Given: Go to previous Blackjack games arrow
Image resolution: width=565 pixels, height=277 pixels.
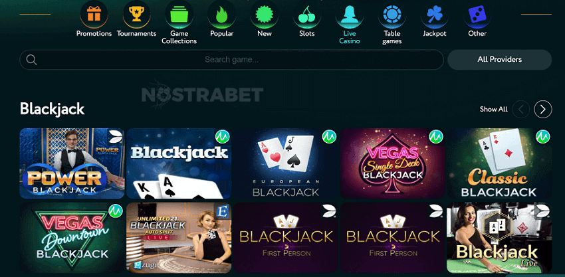Looking at the screenshot, I should pyautogui.click(x=520, y=109).
